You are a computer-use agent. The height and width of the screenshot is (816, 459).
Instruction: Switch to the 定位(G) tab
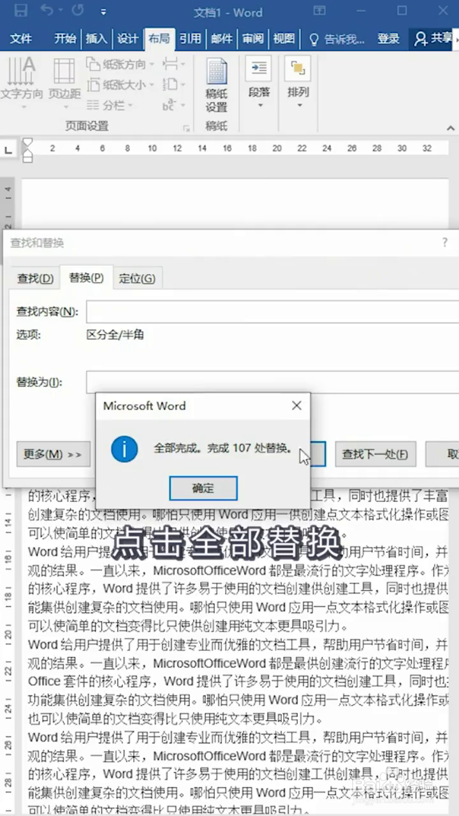click(x=137, y=279)
